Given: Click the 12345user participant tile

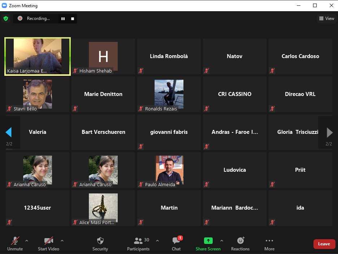Looking at the screenshot, I should point(38,208).
